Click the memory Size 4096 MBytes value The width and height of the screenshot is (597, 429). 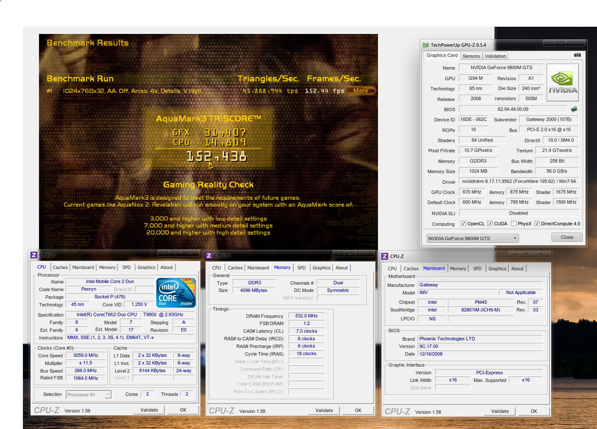[253, 290]
